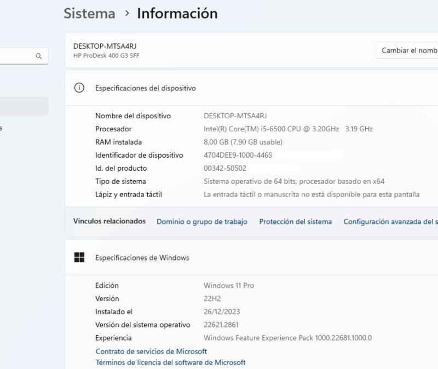438x369 pixels.
Task: Click DESKTOP-MTSA4RJ header name
Action: coord(105,46)
